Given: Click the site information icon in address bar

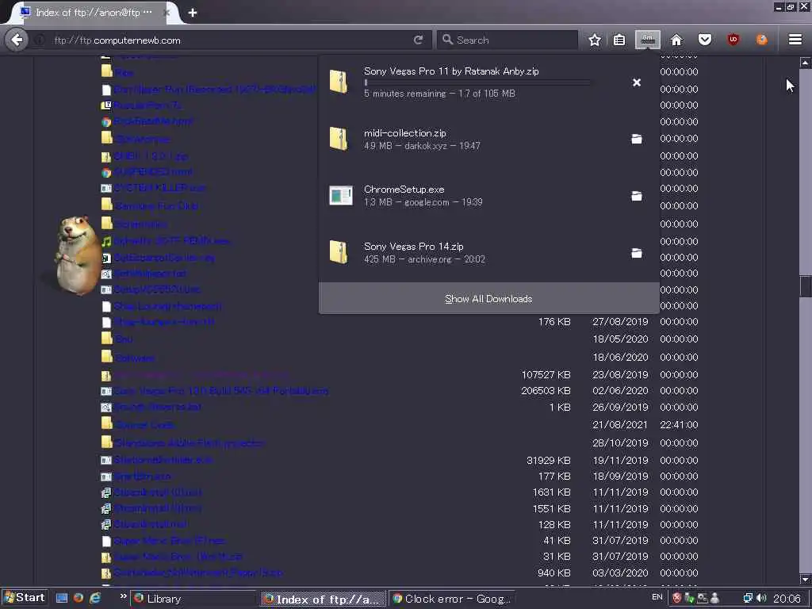Looking at the screenshot, I should pyautogui.click(x=40, y=40).
